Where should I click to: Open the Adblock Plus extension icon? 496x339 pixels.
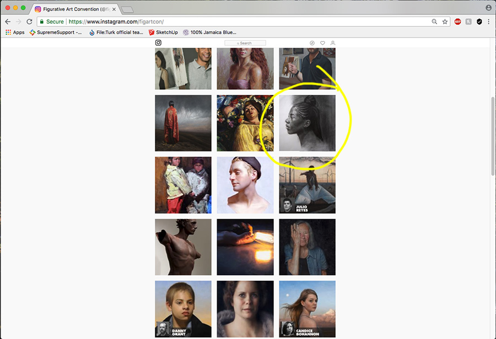(458, 21)
